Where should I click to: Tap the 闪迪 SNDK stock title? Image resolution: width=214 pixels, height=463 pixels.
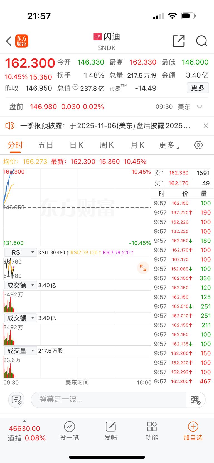pyautogui.click(x=107, y=42)
